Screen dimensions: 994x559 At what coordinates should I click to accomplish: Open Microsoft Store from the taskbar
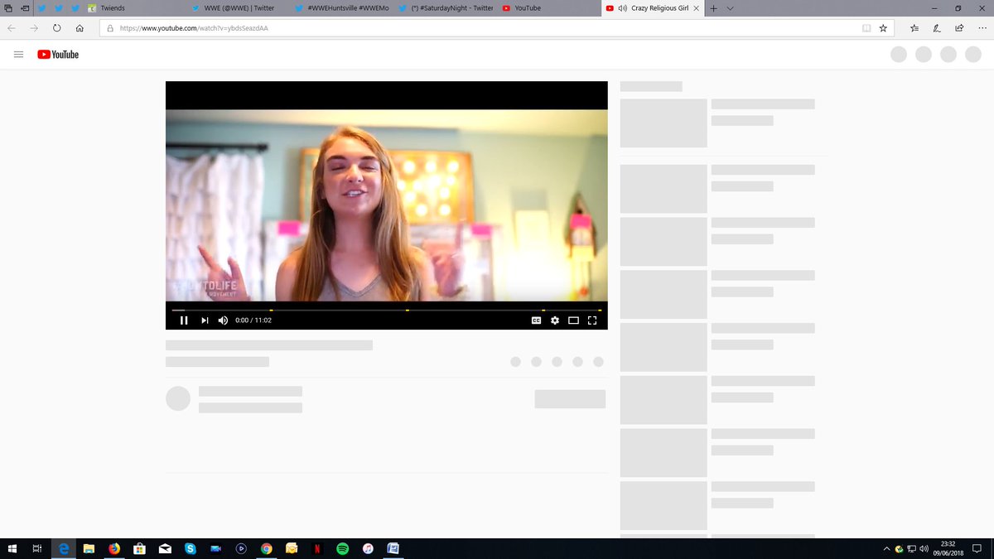(139, 548)
